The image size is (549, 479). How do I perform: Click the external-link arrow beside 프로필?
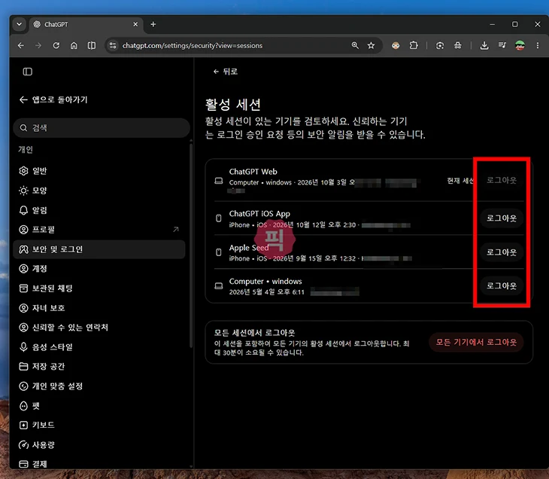176,229
